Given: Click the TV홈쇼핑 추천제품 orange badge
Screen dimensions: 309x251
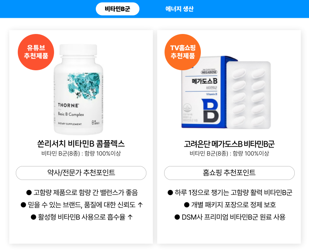Looking at the screenshot, I should [183, 52].
